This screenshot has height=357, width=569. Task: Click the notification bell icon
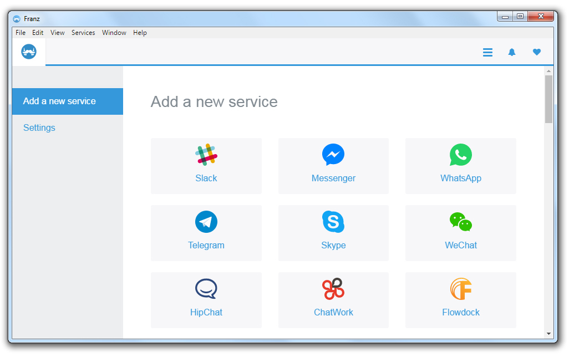[512, 52]
